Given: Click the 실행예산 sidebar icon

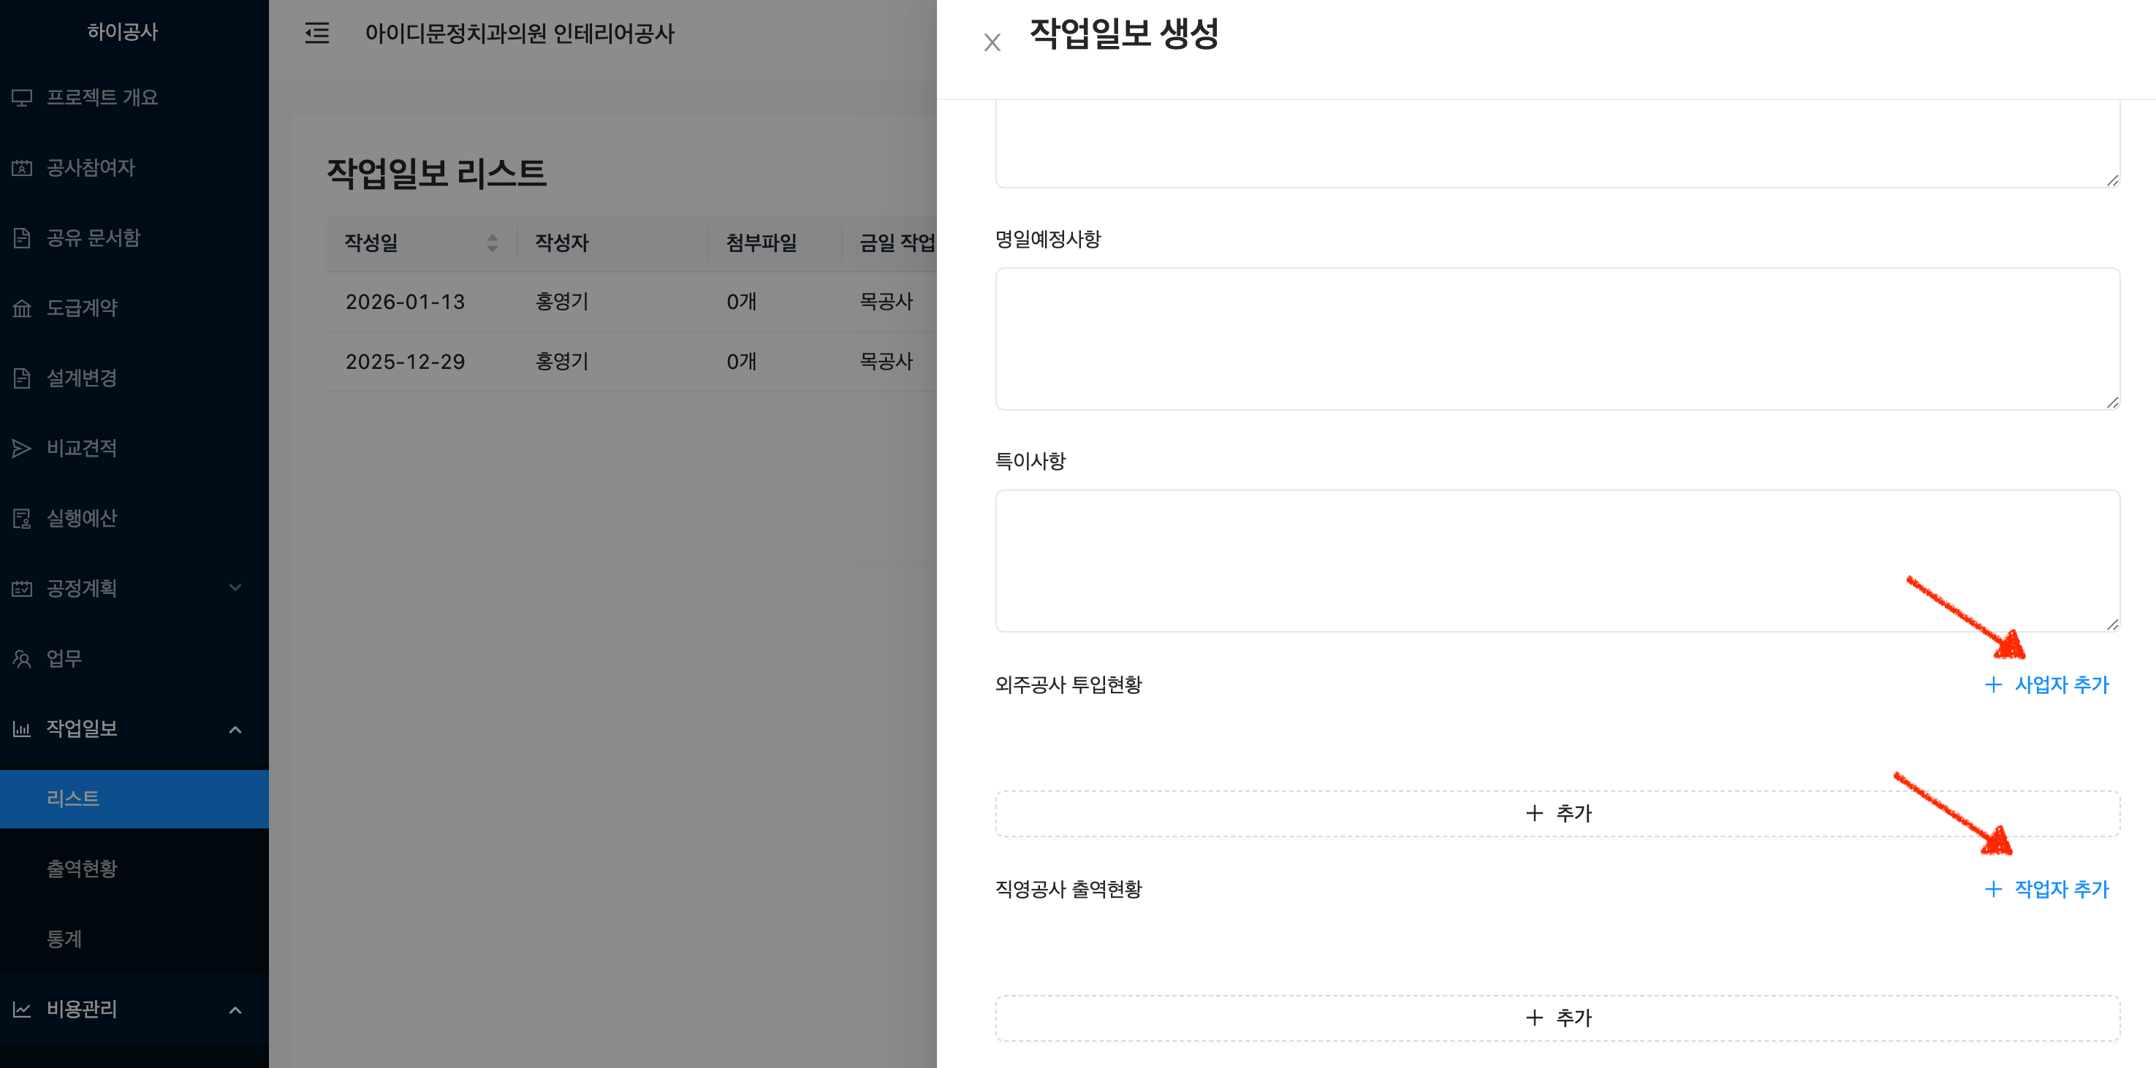Looking at the screenshot, I should pyautogui.click(x=22, y=519).
